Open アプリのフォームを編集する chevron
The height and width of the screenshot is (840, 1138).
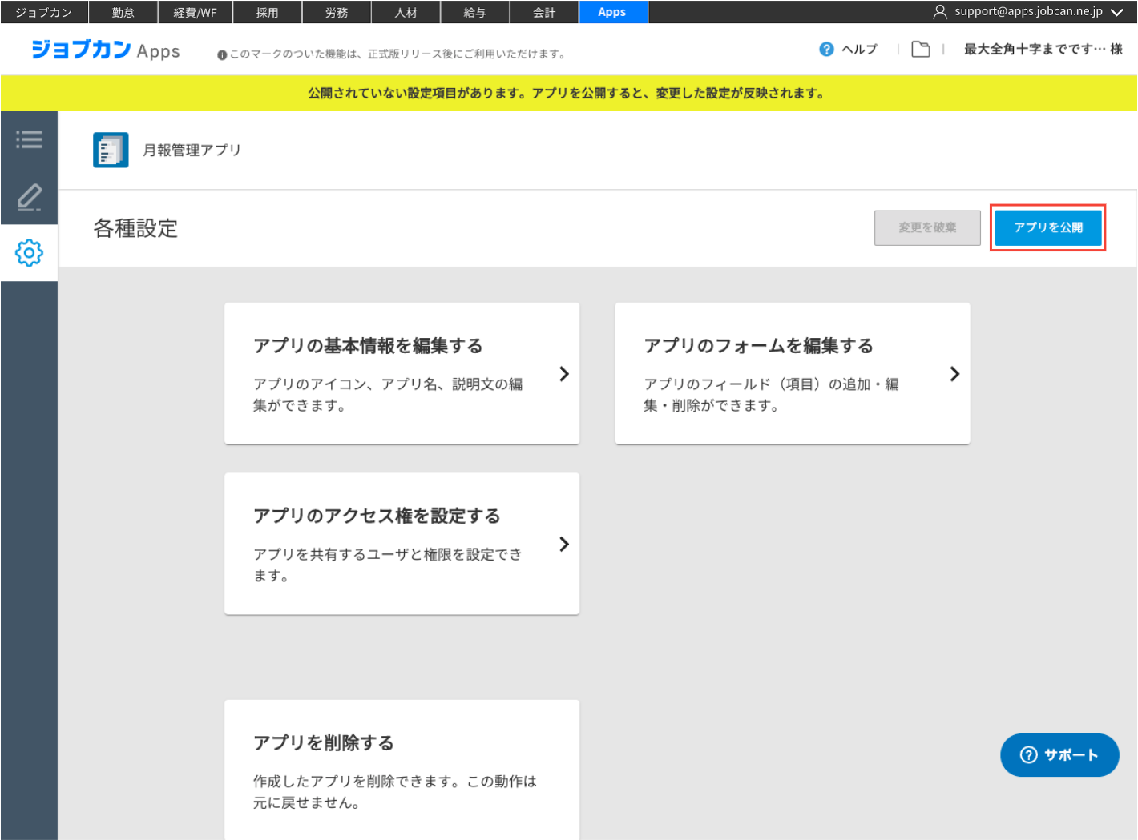pyautogui.click(x=954, y=374)
